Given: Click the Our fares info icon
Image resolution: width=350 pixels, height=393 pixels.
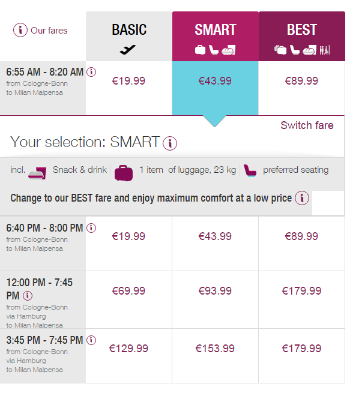Looking at the screenshot, I should pos(20,30).
